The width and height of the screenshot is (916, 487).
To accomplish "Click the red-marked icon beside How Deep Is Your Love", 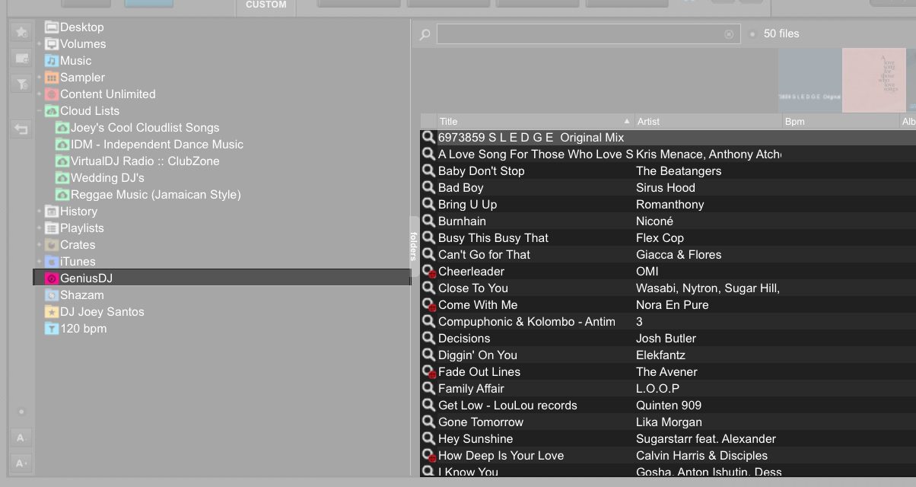I will point(429,456).
